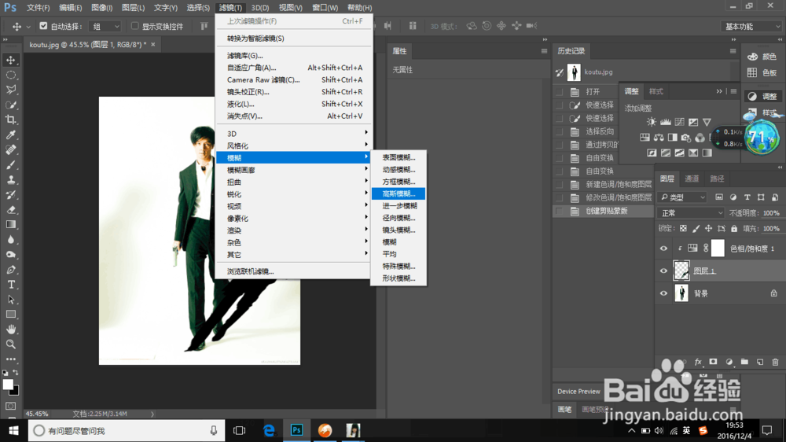Select the Move tool

point(10,61)
